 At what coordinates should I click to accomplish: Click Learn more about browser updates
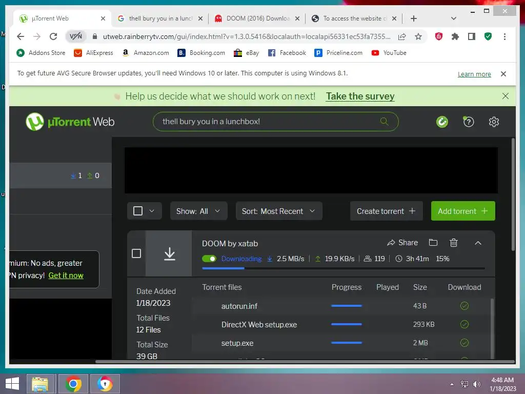click(474, 74)
